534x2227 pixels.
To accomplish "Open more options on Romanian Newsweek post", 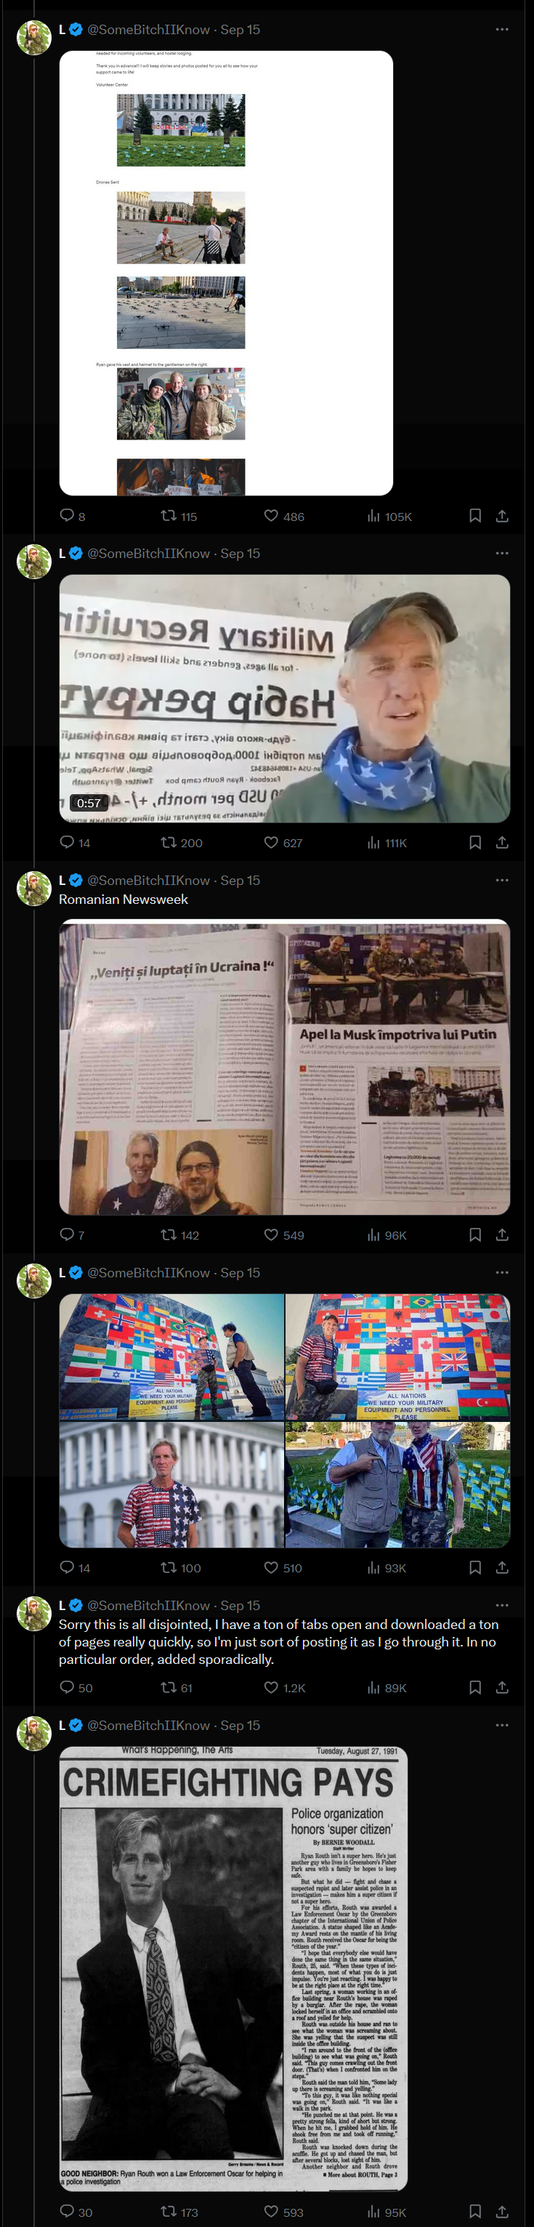I will [x=502, y=880].
